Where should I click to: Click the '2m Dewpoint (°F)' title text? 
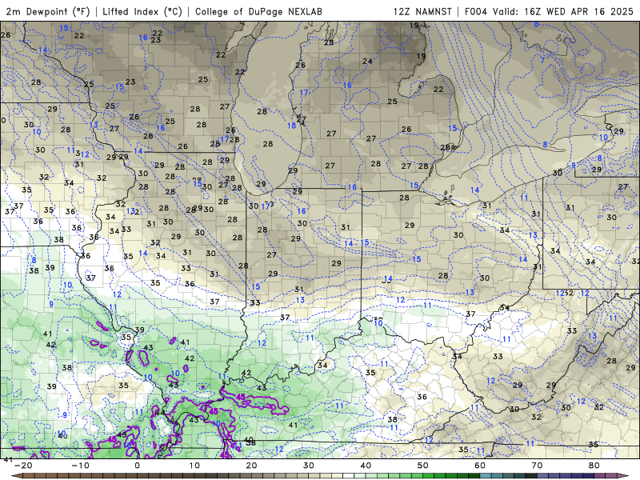coord(48,11)
